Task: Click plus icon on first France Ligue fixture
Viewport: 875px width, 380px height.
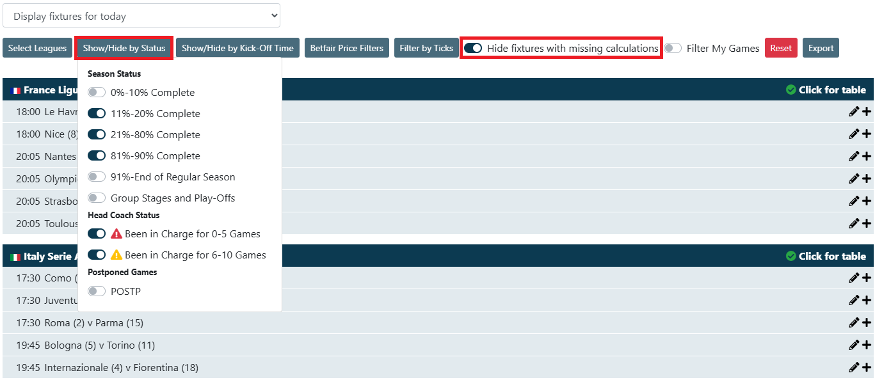Action: pos(867,112)
